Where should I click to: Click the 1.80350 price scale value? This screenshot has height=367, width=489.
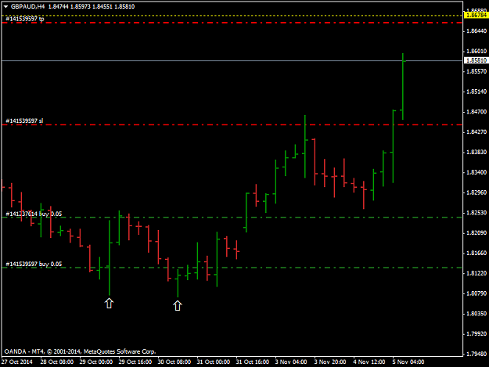(x=476, y=314)
